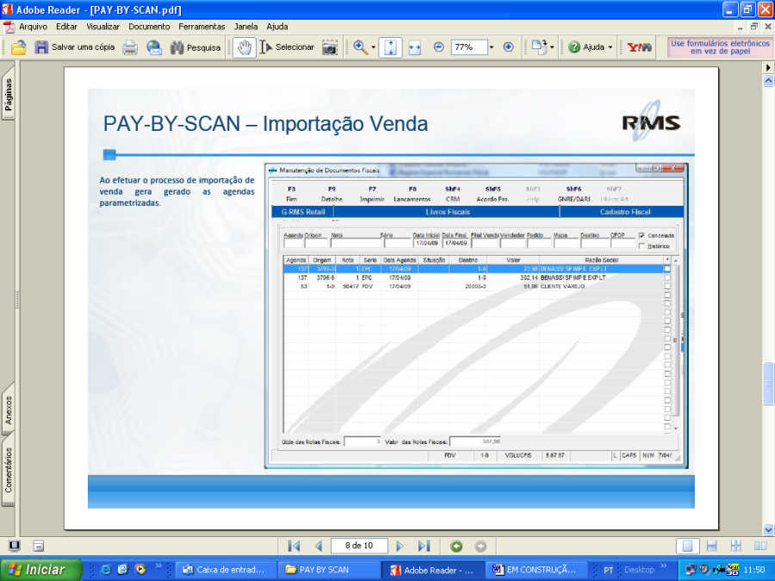Click the rotate pages icon
This screenshot has width=775, height=581.
coord(539,47)
